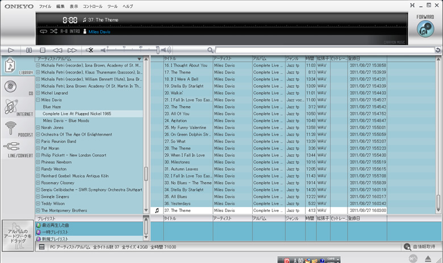Image resolution: width=443 pixels, height=263 pixels.
Task: Open the コントロール menu
Action: click(93, 6)
